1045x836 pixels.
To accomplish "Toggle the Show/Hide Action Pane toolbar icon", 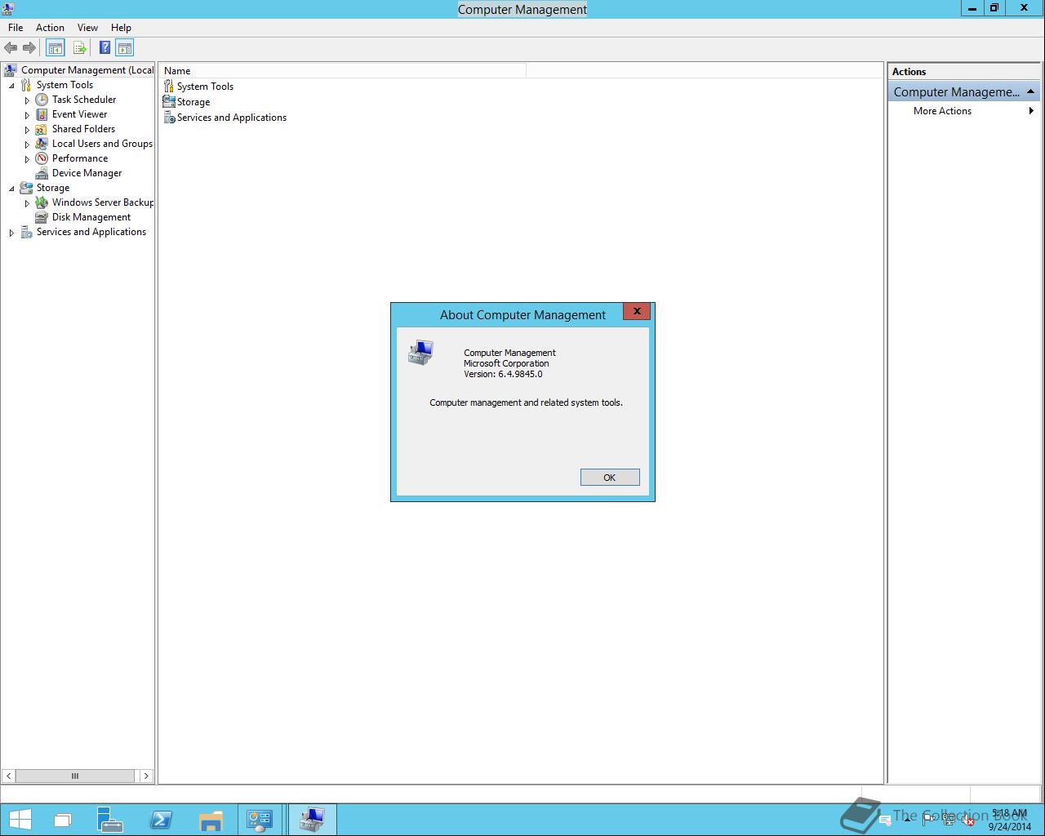I will click(124, 48).
